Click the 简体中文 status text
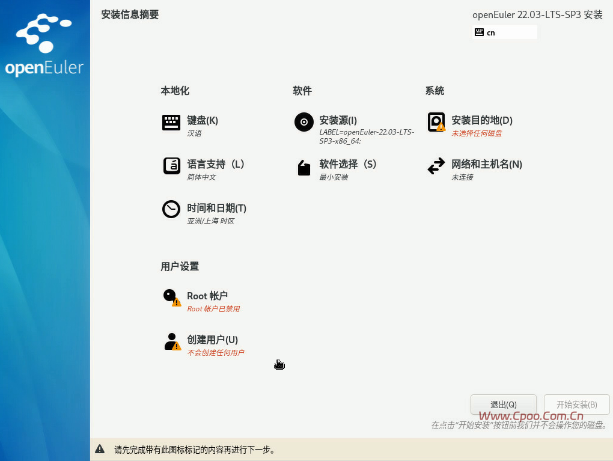The width and height of the screenshot is (613, 461). [x=201, y=177]
